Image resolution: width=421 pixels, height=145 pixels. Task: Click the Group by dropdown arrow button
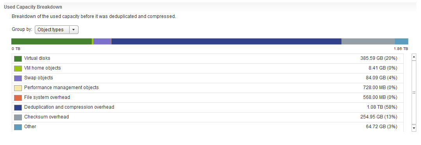pos(74,30)
